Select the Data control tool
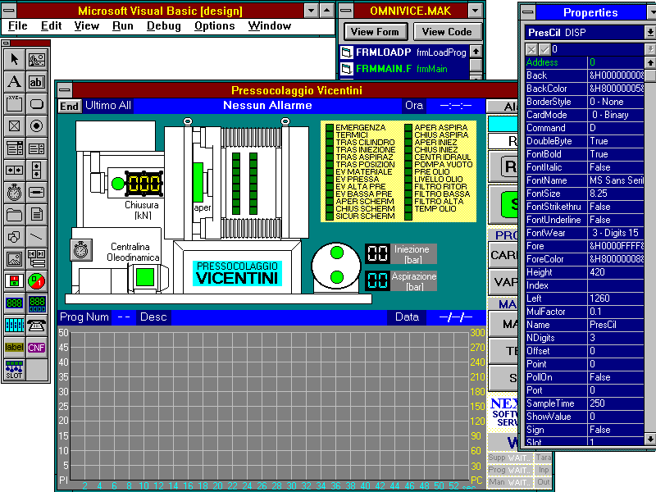The width and height of the screenshot is (656, 492). [36, 259]
